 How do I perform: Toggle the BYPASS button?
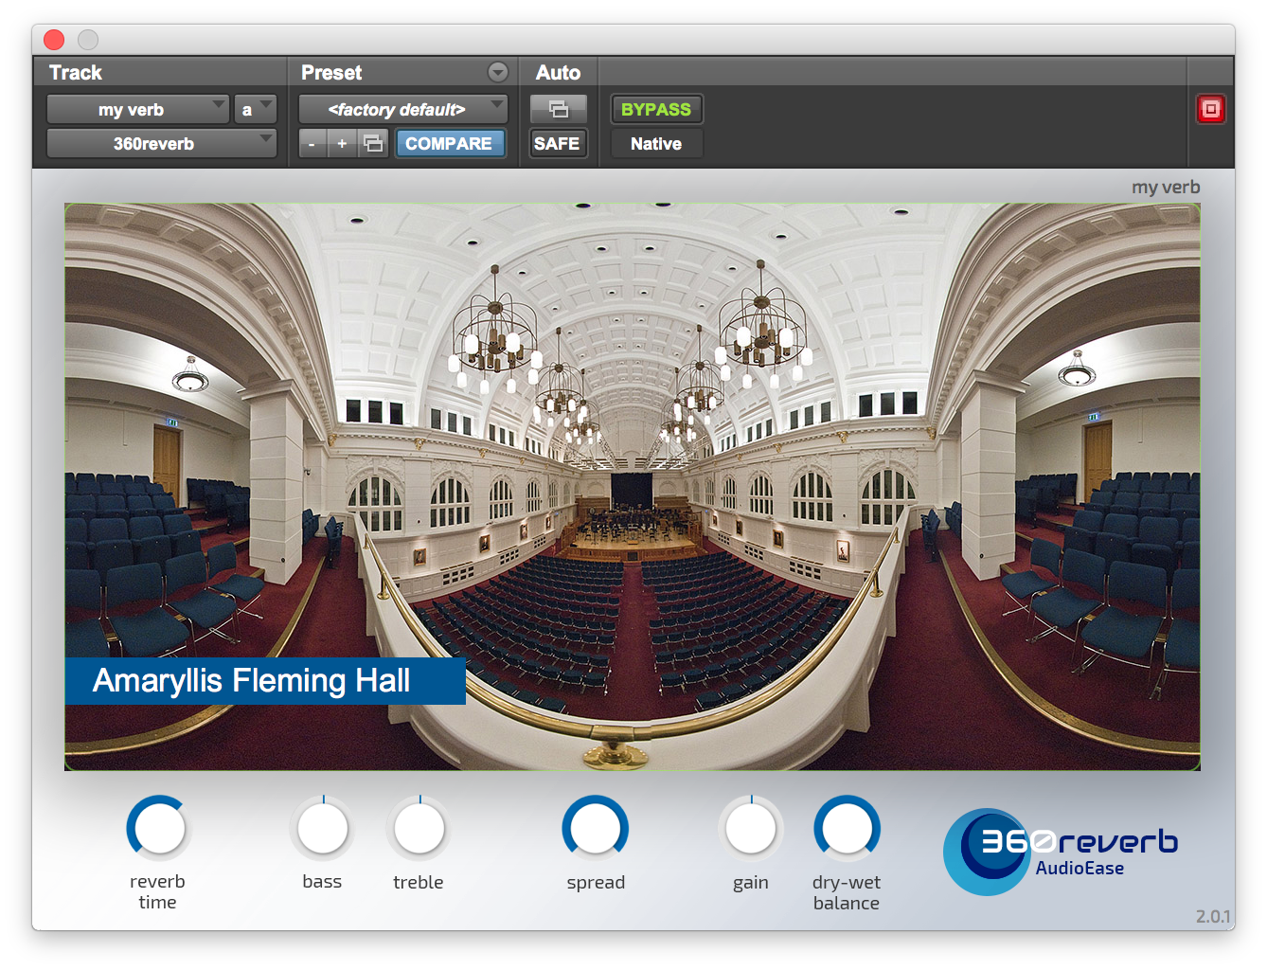pyautogui.click(x=655, y=110)
